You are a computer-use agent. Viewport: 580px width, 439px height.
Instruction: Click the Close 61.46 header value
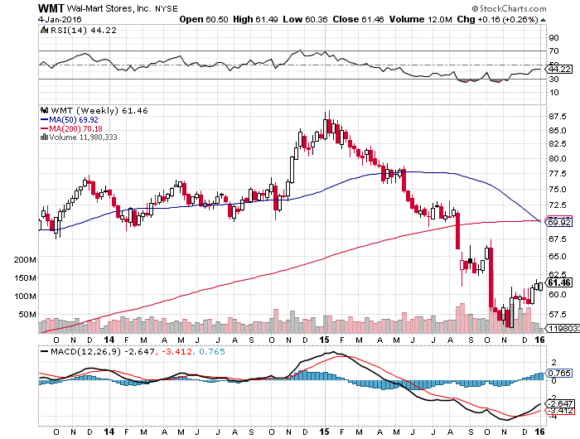point(358,19)
